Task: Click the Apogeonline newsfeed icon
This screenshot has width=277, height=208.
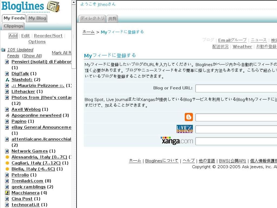Action: (x=7, y=115)
